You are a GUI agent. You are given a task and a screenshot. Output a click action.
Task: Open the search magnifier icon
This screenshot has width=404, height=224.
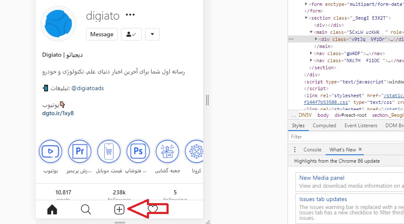tap(86, 209)
